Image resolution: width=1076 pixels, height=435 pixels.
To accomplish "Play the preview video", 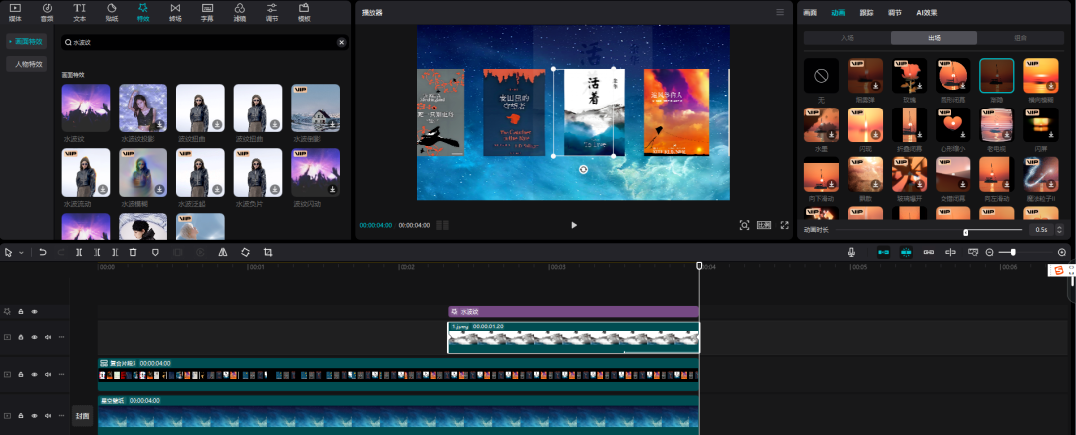I will tap(575, 225).
